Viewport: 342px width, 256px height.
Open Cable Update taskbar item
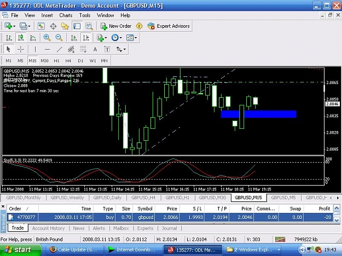click(x=74, y=249)
